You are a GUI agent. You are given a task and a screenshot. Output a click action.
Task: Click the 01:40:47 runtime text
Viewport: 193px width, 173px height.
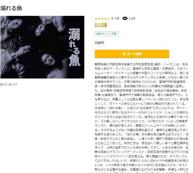click(x=11, y=85)
